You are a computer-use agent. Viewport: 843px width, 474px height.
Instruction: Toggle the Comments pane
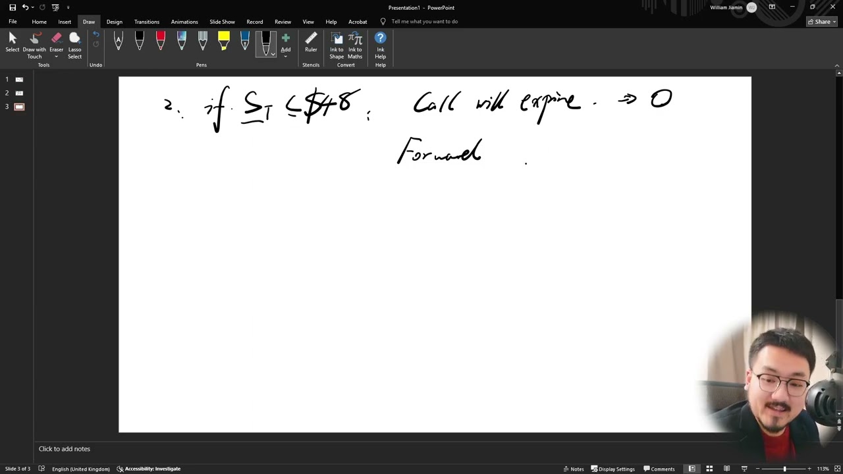point(659,469)
